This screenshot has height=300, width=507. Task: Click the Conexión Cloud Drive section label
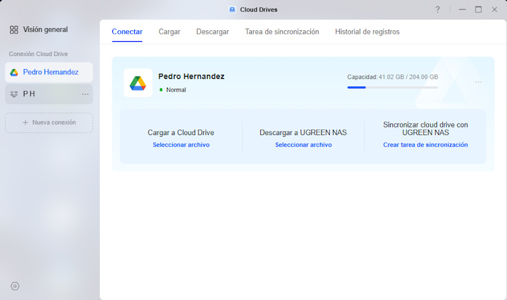[x=39, y=54]
